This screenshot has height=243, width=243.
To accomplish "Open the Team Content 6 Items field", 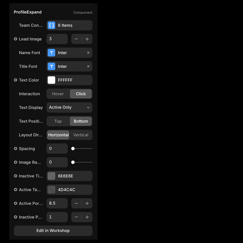I will point(69,25).
